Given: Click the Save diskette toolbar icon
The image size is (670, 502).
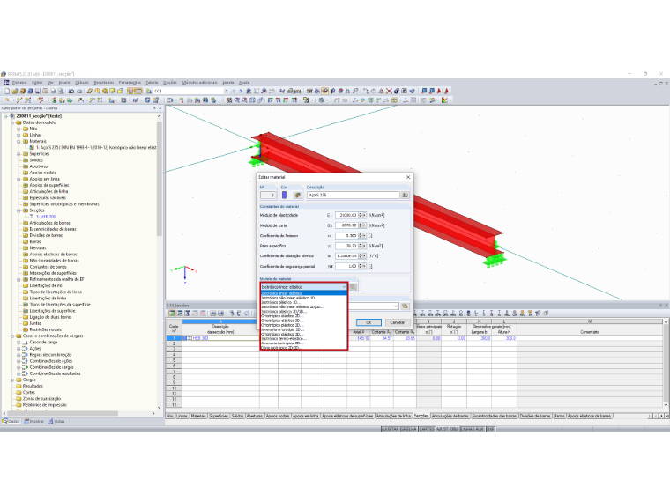Looking at the screenshot, I should (38, 91).
